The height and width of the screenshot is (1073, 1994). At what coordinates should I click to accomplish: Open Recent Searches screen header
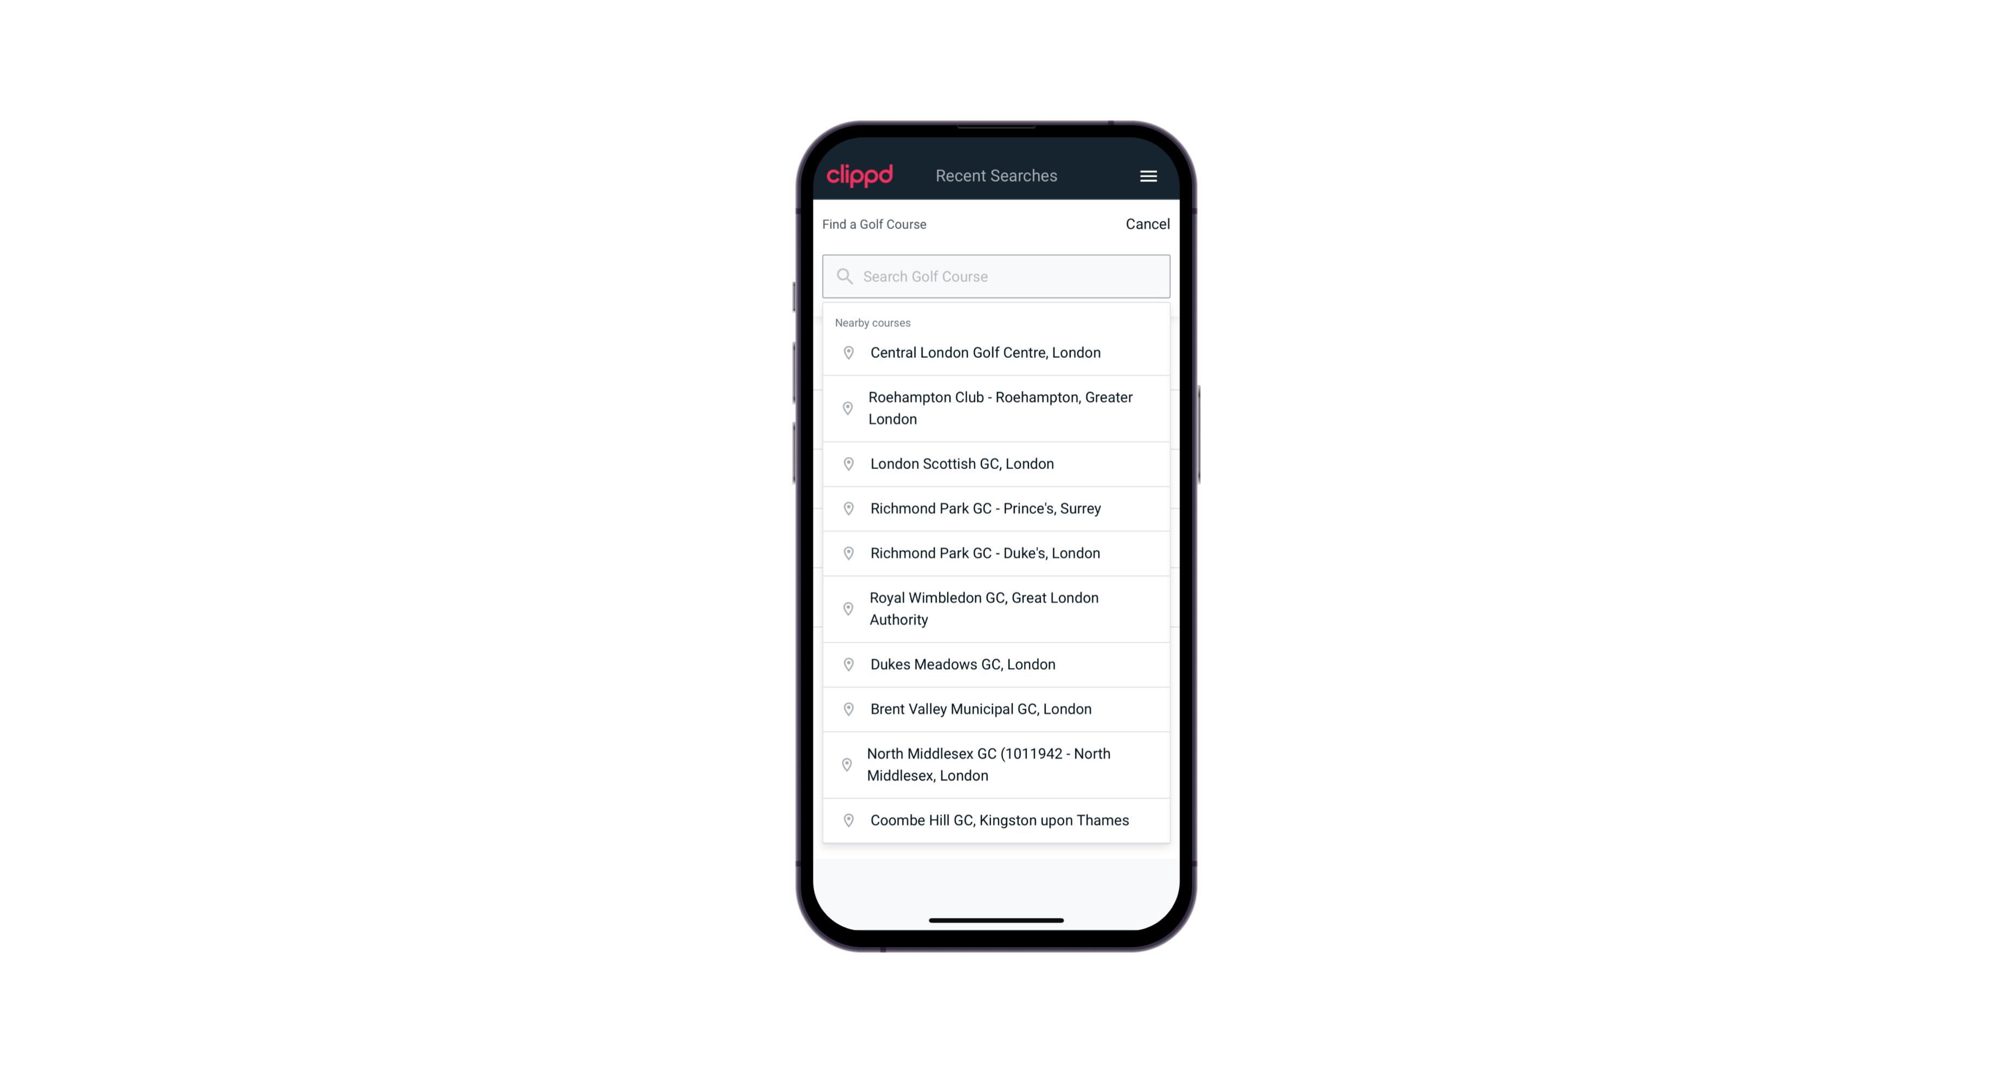click(x=996, y=175)
